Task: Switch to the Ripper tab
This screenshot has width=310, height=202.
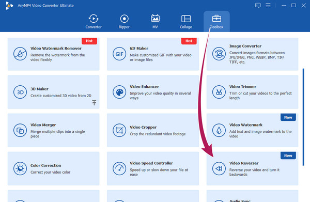Action: click(124, 22)
